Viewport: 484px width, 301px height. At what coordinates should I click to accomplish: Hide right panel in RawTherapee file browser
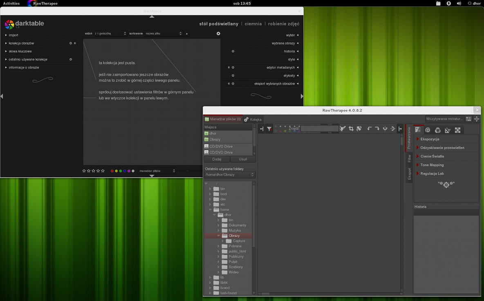(400, 129)
